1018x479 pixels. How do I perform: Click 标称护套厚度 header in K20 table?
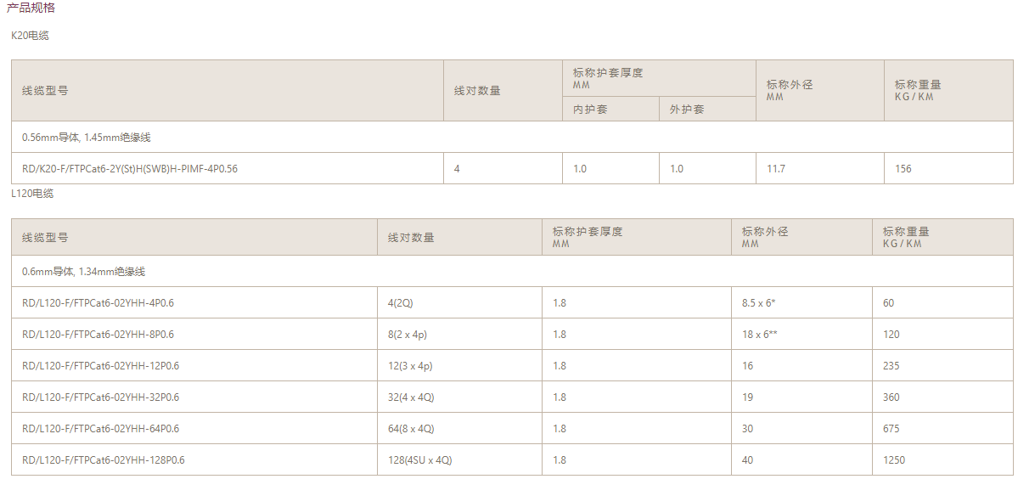(x=608, y=74)
